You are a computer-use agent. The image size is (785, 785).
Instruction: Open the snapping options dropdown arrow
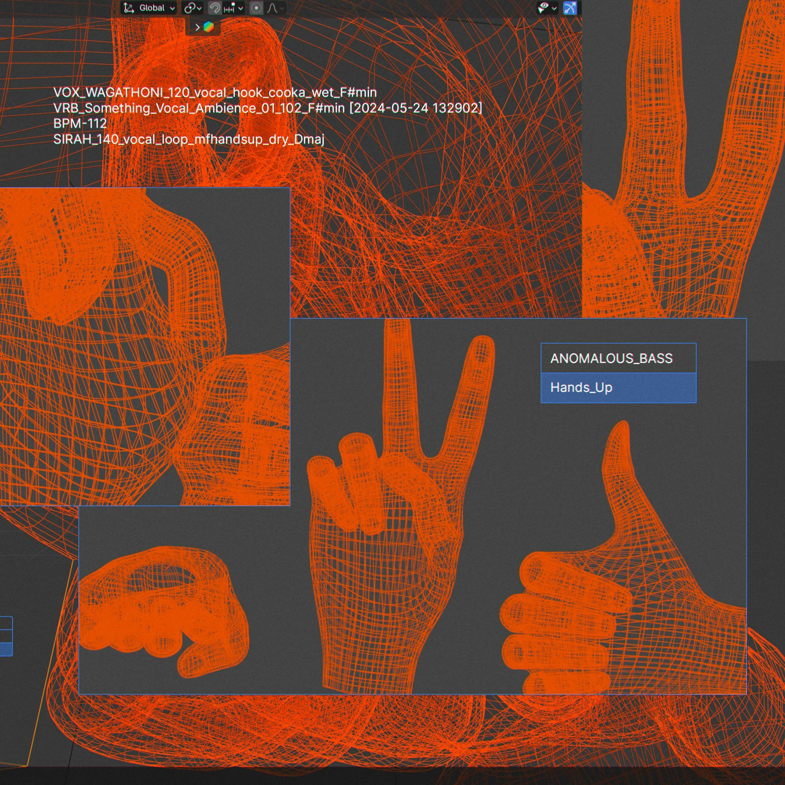(240, 8)
